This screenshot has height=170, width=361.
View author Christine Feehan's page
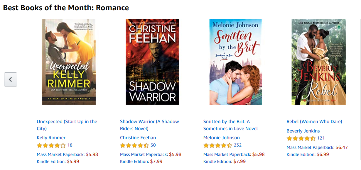click(138, 138)
